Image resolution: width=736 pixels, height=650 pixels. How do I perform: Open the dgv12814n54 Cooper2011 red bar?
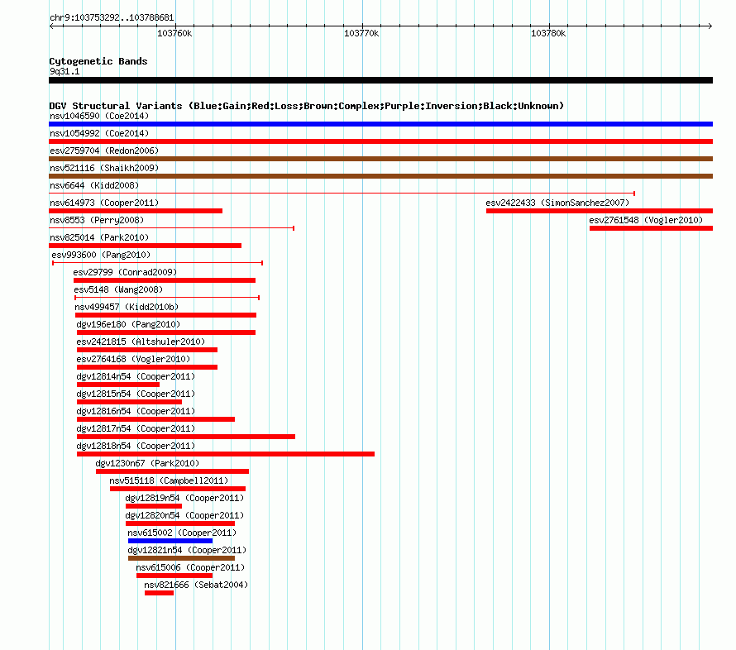point(118,385)
